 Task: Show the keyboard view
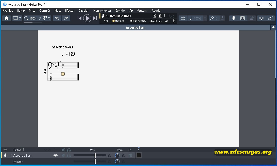pyautogui.click(x=243, y=18)
